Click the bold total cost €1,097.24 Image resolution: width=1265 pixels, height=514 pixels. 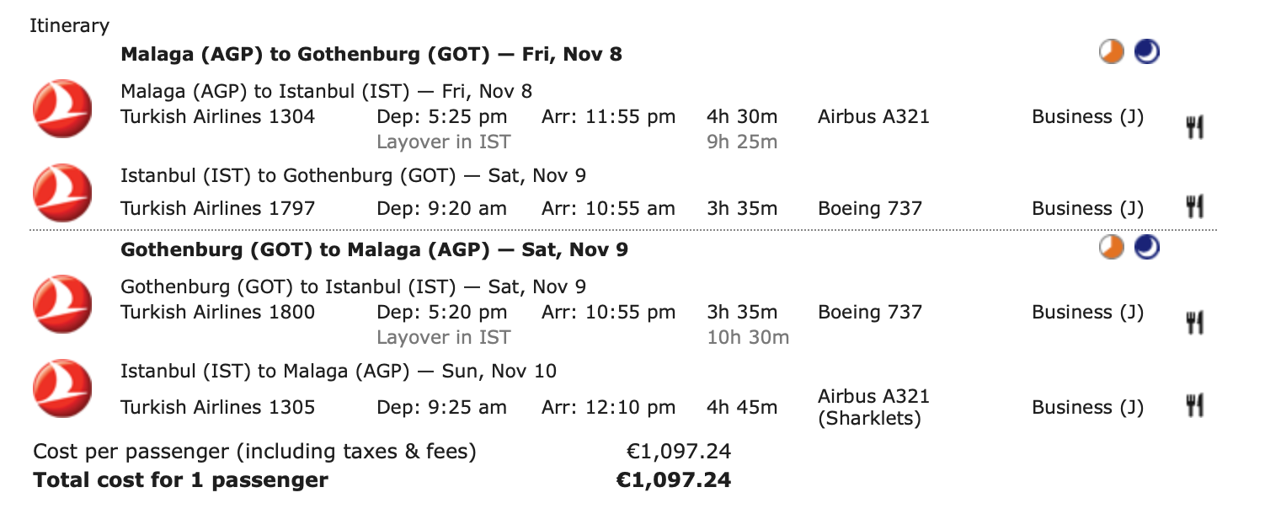coord(674,480)
